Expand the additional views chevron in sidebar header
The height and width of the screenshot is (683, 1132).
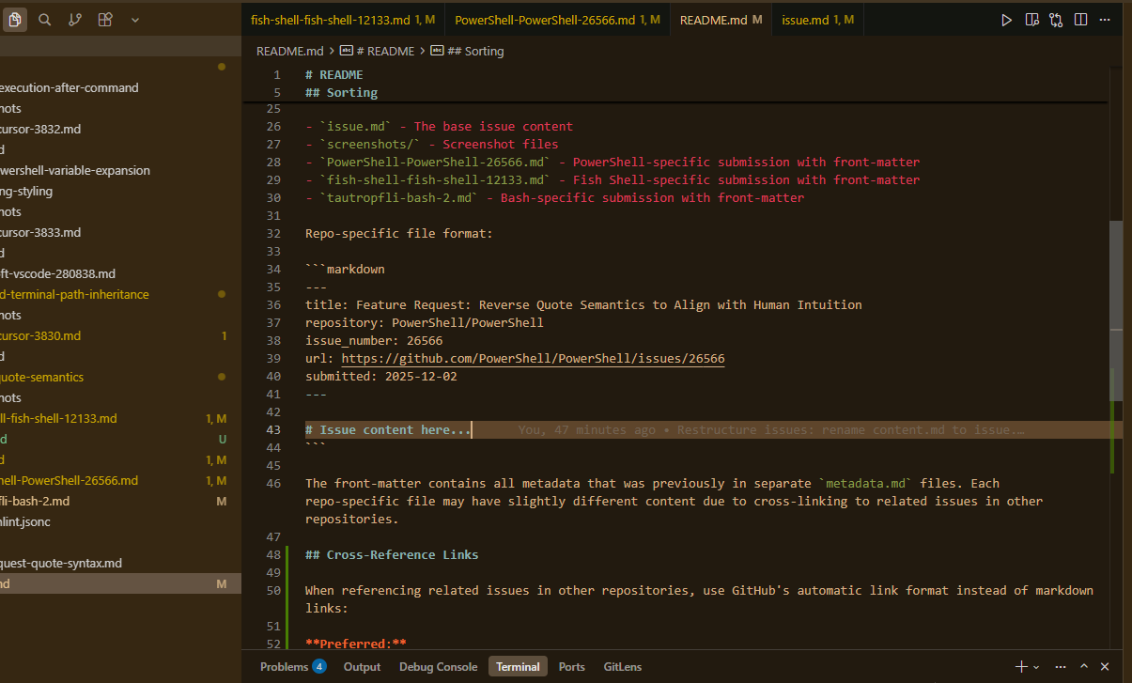coord(135,19)
